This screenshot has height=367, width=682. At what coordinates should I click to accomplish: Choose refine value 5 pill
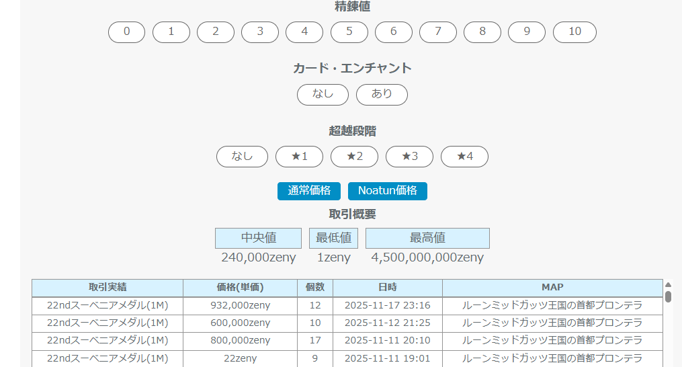point(349,32)
